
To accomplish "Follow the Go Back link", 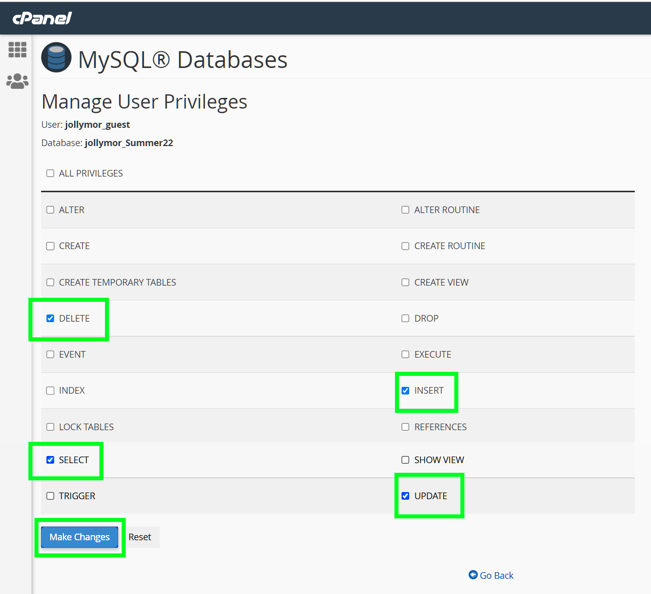I will click(496, 576).
